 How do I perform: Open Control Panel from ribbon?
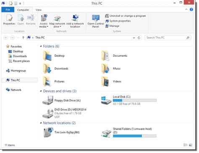tap(96, 21)
